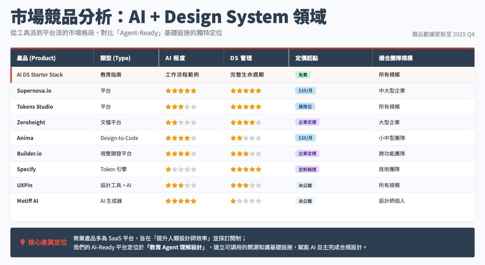
Task: Select Motiff AI in the product column
Action: click(27, 201)
